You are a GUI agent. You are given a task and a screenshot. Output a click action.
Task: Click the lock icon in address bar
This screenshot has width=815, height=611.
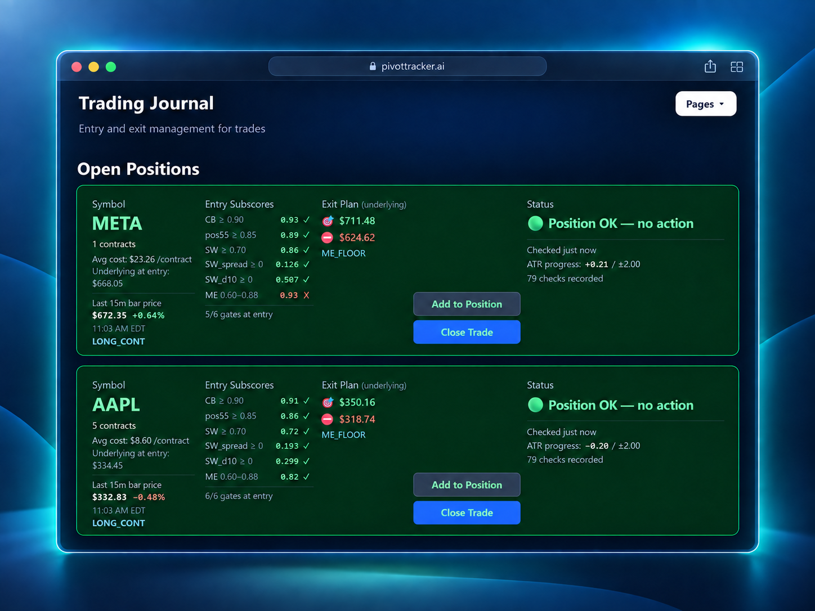point(373,66)
